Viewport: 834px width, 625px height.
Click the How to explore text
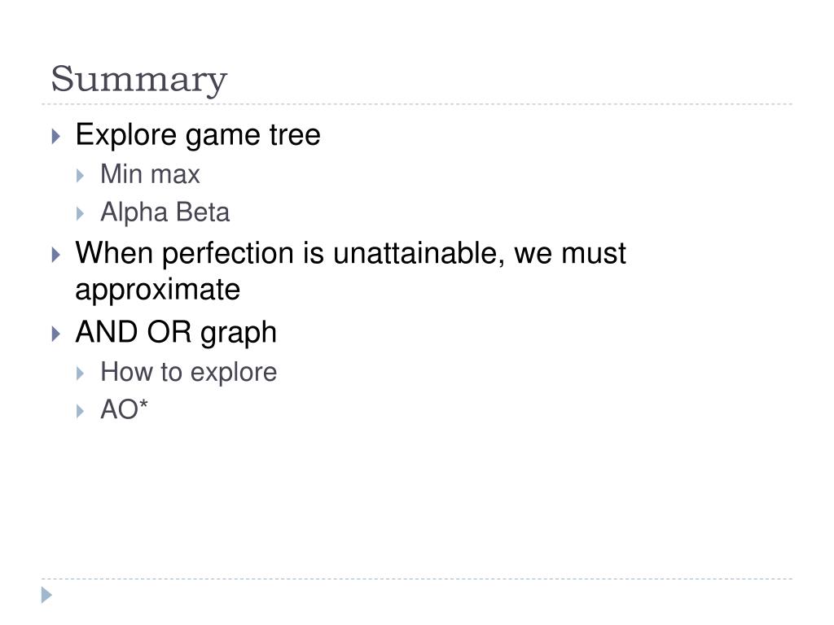189,372
